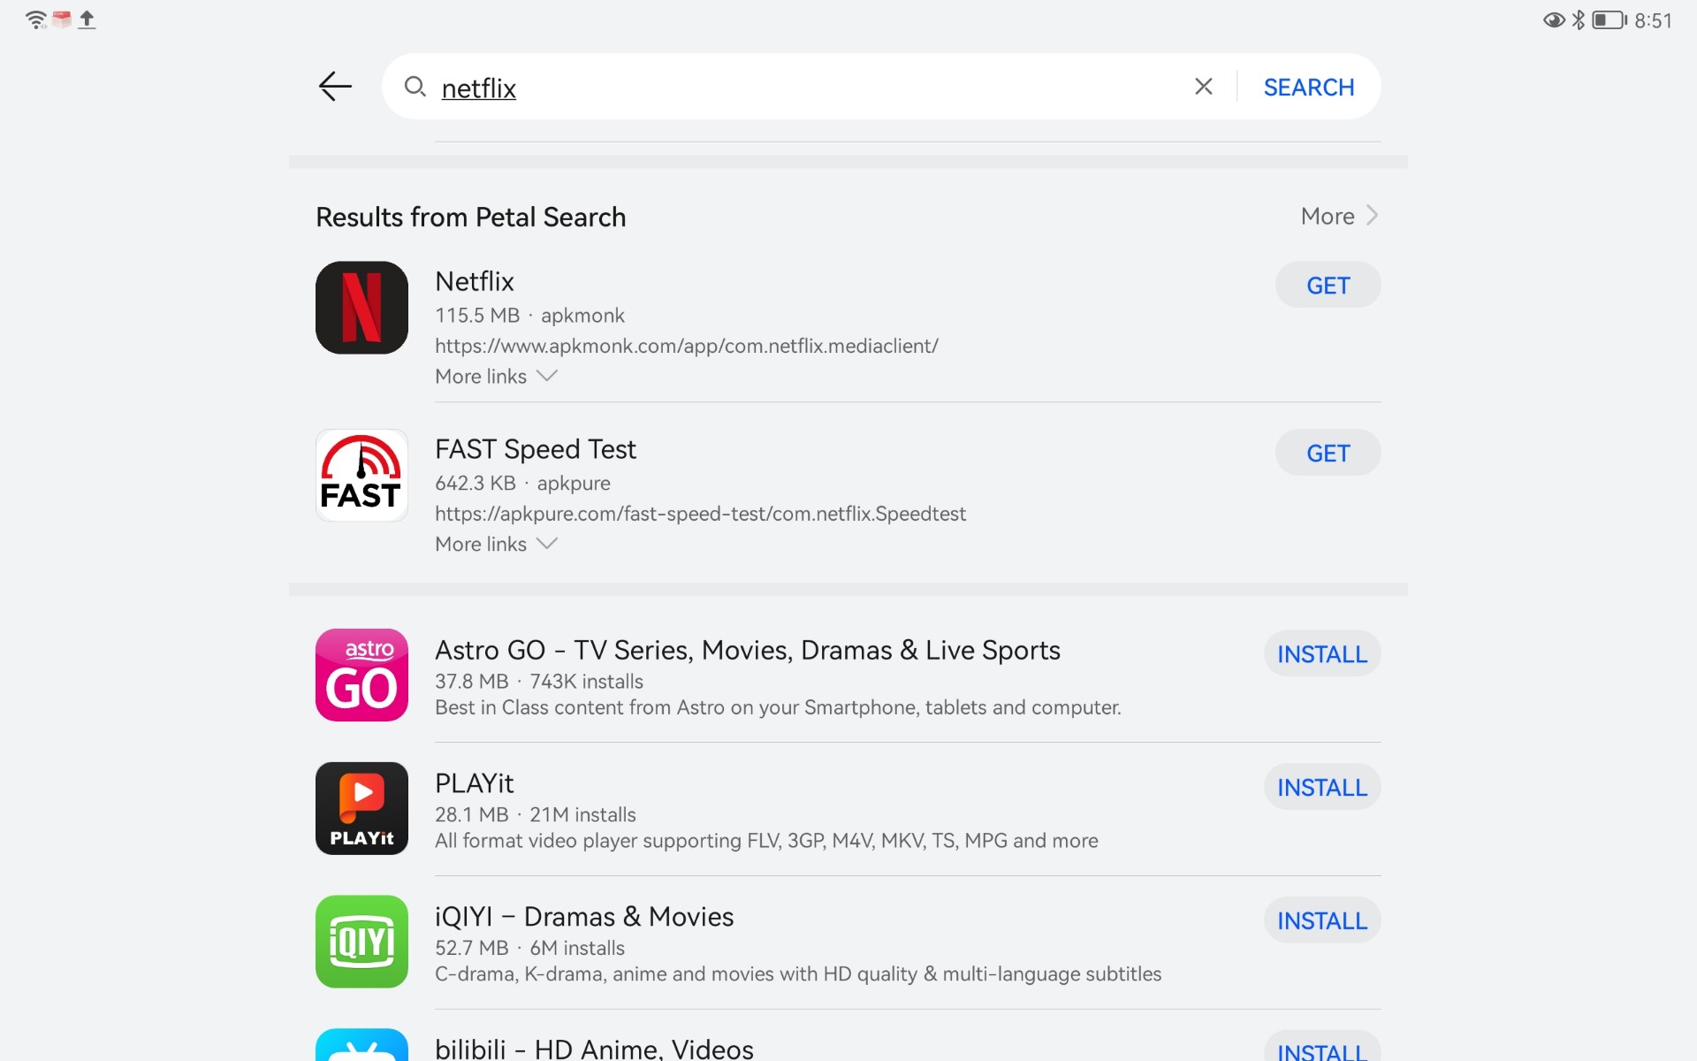Tap the Bluetooth status icon

(x=1578, y=19)
